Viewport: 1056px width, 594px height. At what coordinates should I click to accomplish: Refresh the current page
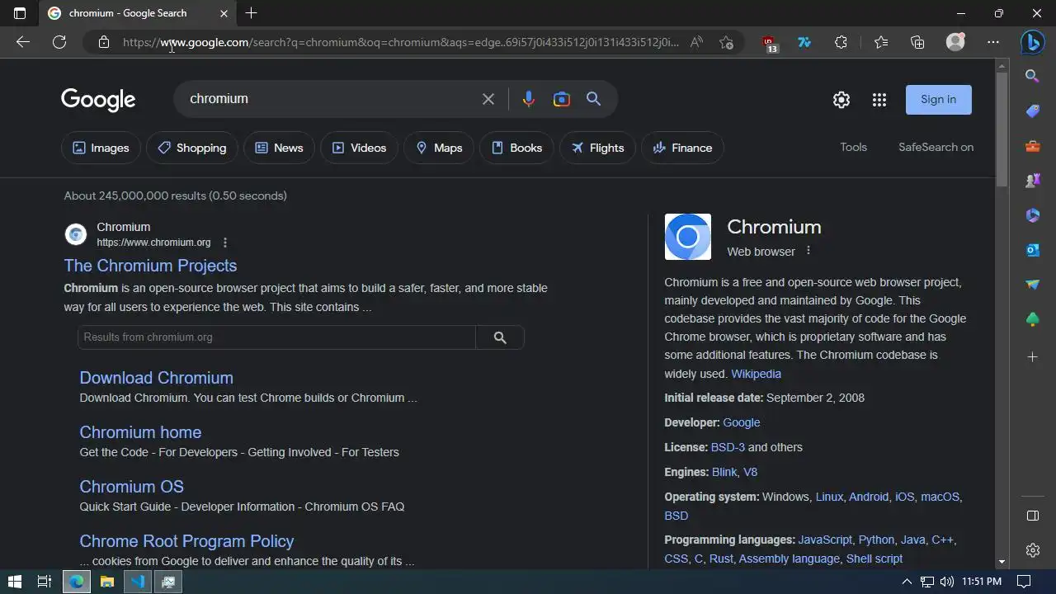click(x=59, y=42)
